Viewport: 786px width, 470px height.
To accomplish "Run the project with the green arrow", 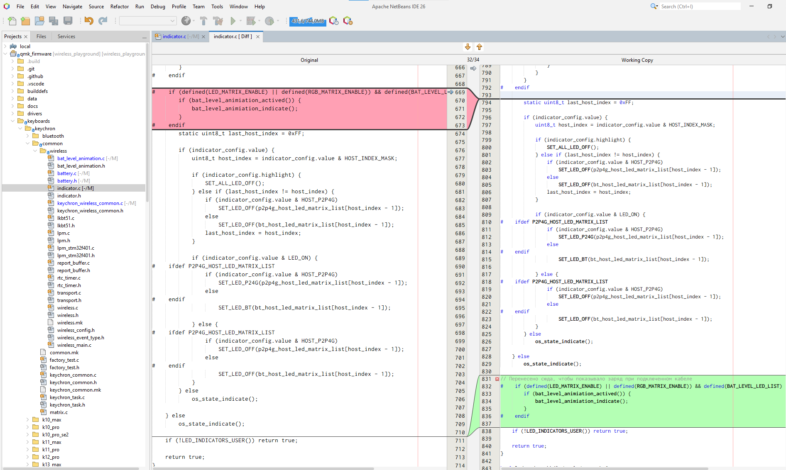I will 233,21.
